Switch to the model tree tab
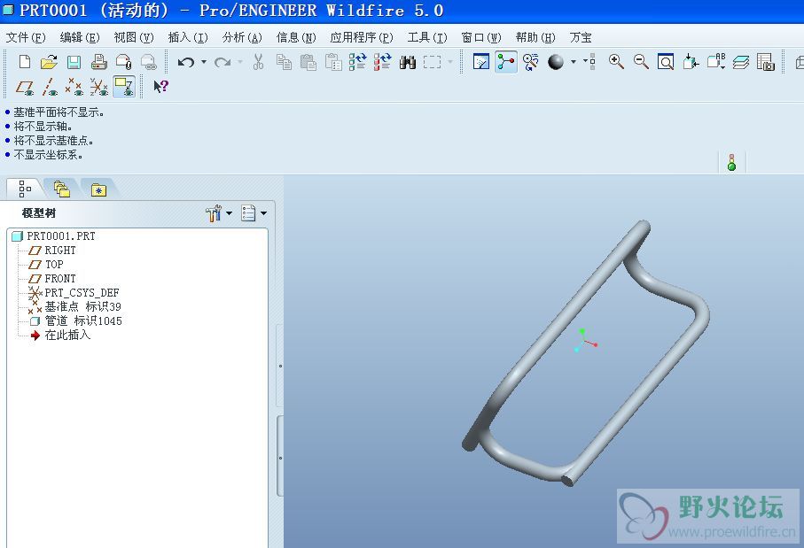This screenshot has height=548, width=804. point(24,189)
